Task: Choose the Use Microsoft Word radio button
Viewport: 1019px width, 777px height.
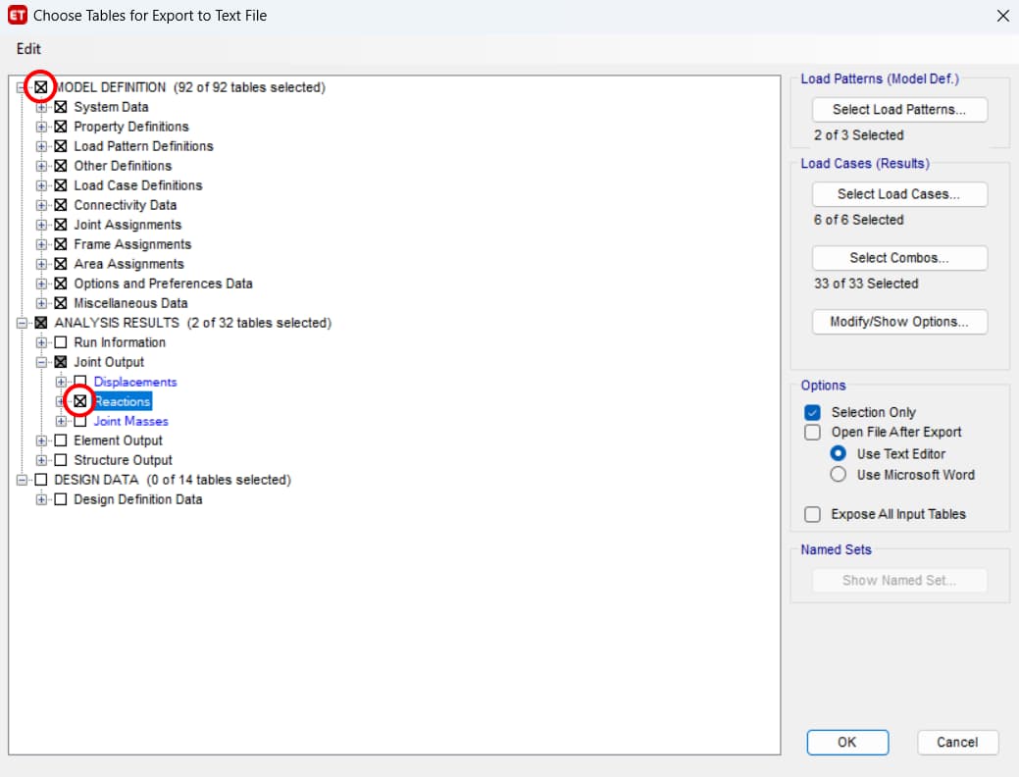Action: coord(839,475)
